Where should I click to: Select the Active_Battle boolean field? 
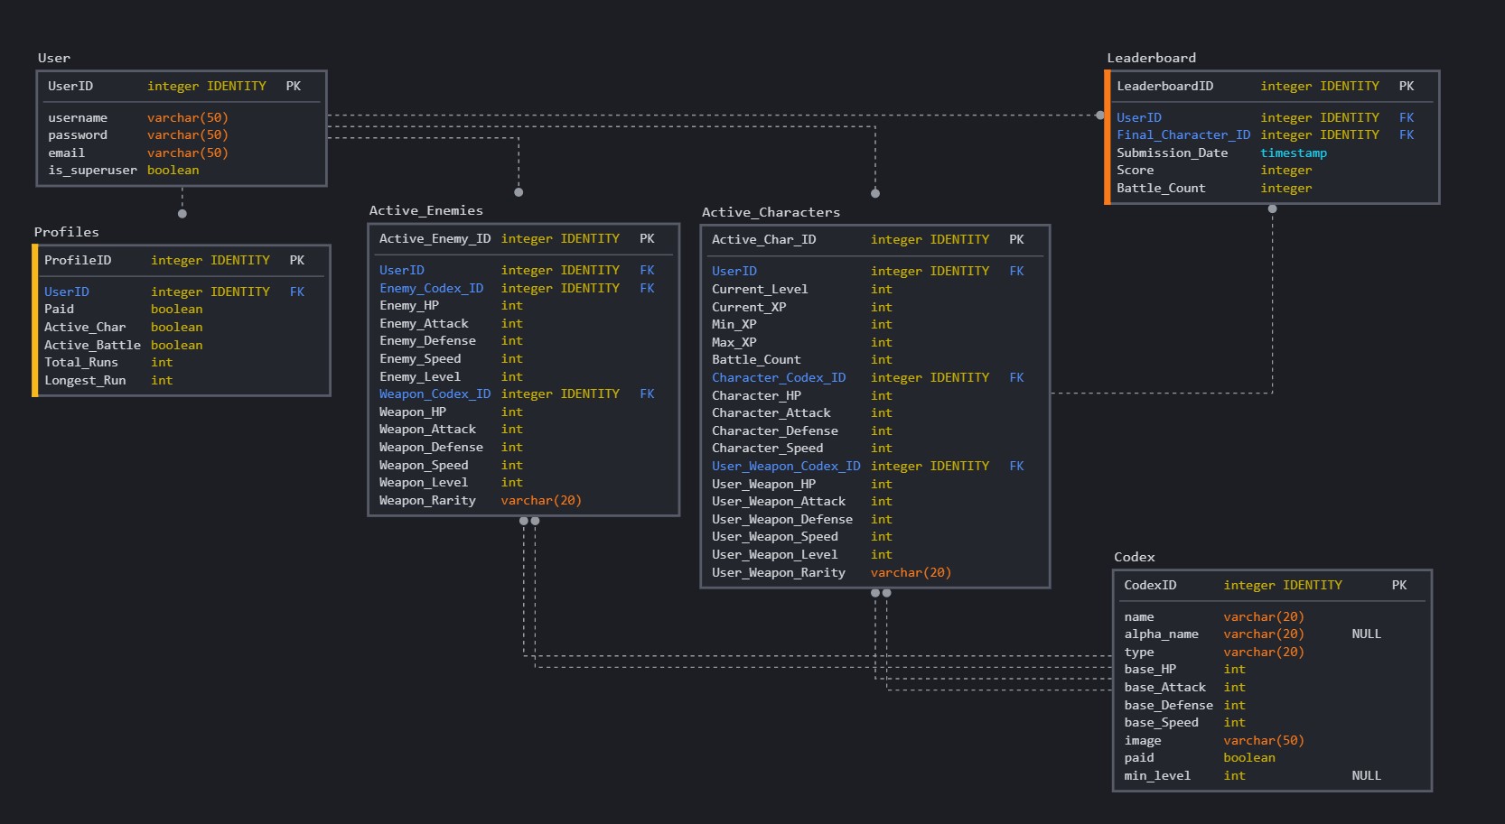pyautogui.click(x=91, y=345)
